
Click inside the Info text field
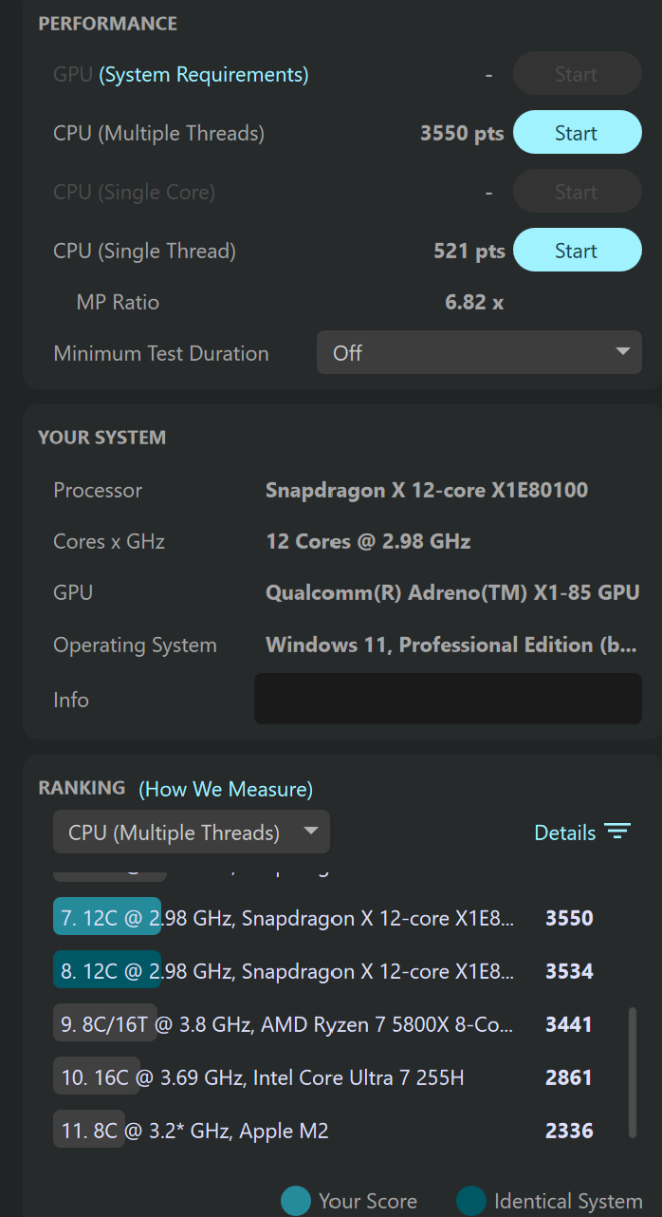click(x=448, y=699)
